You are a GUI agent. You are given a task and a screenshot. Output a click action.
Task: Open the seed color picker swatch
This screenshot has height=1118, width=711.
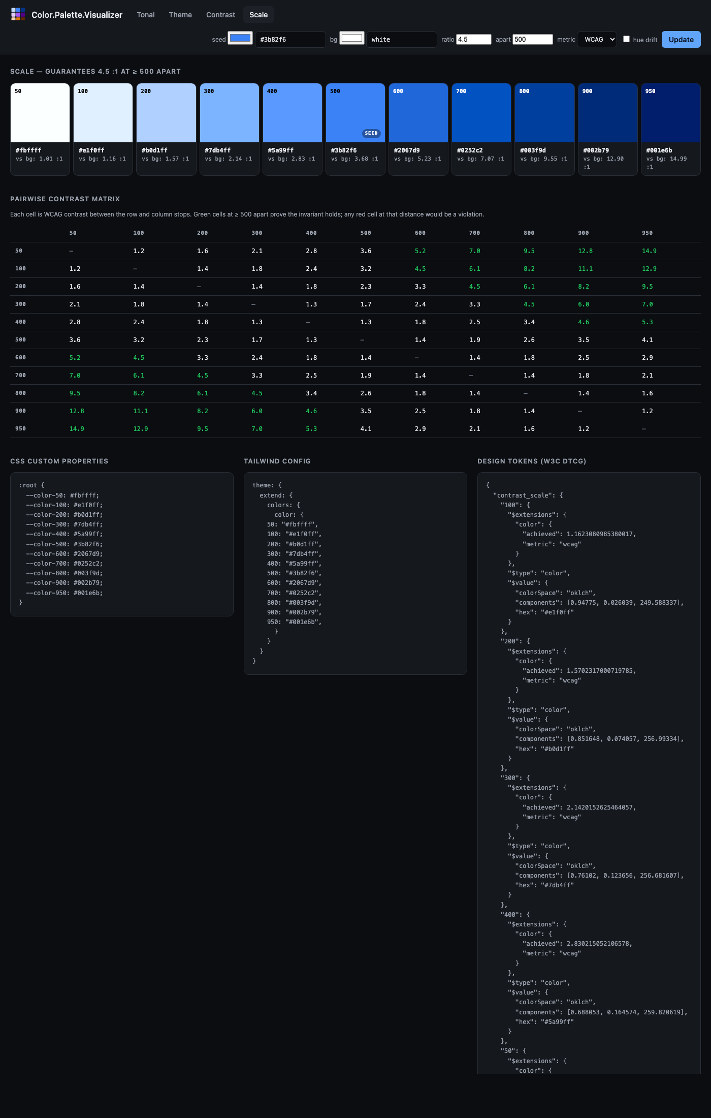(240, 39)
